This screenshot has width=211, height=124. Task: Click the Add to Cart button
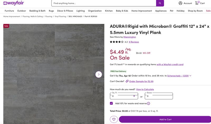coord(165,119)
